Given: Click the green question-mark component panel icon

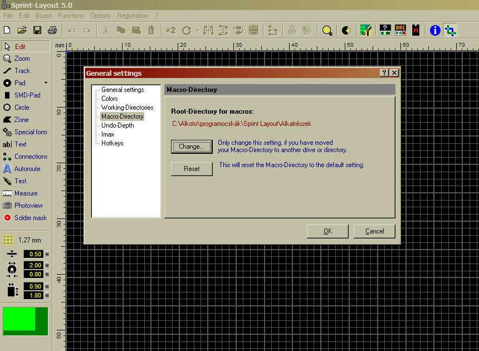Looking at the screenshot, I should click(x=385, y=30).
